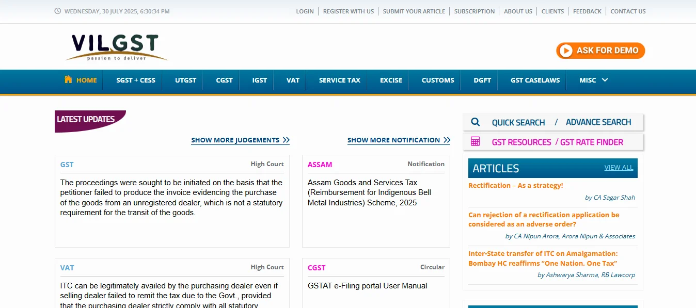This screenshot has width=696, height=308.
Task: Open the Assam Bell Metal scheme notification
Action: tap(369, 192)
